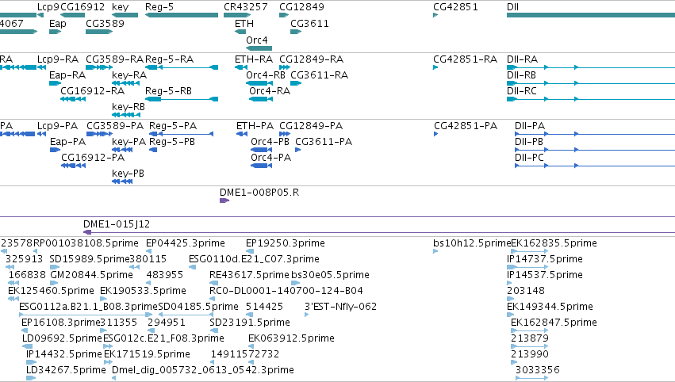The height and width of the screenshot is (382, 675).
Task: Select EST IP14737.5prime
Action: pos(545,259)
